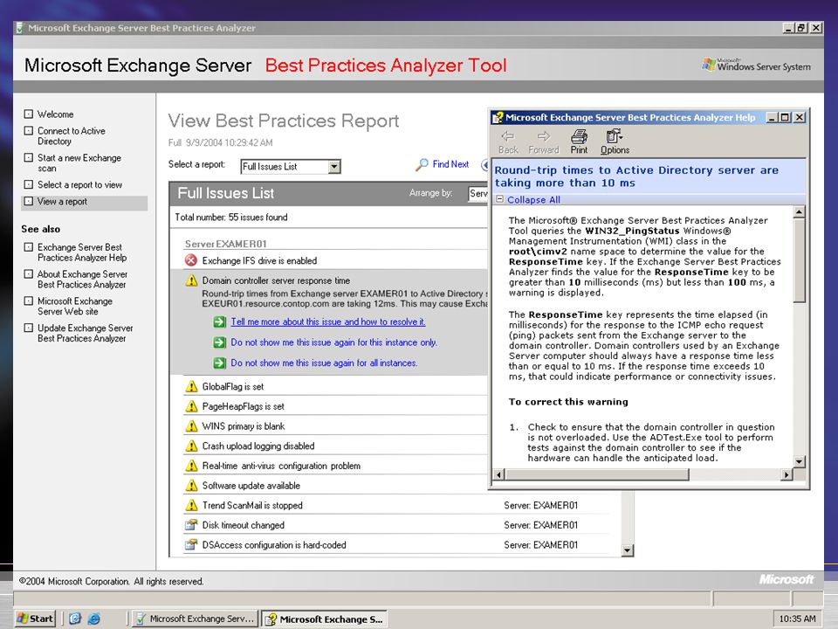Click down arrow of Help window vertical scrollbar
This screenshot has width=838, height=629.
tap(799, 461)
